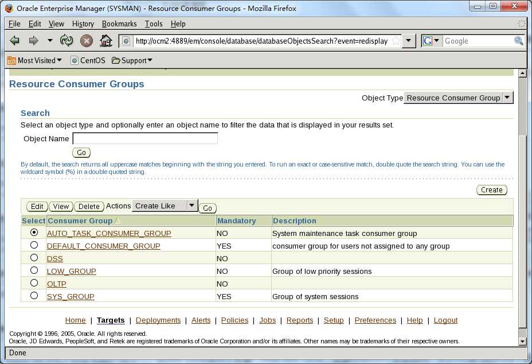Image resolution: width=532 pixels, height=364 pixels.
Task: Click the View button above the table
Action: point(61,206)
